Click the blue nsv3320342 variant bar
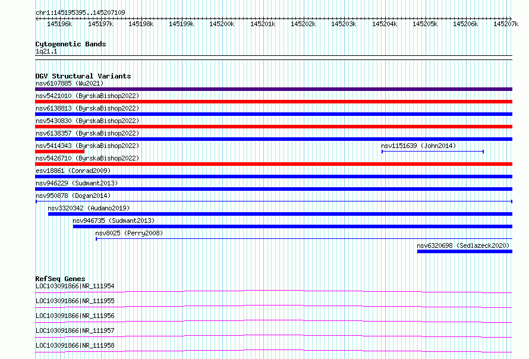 (x=281, y=214)
